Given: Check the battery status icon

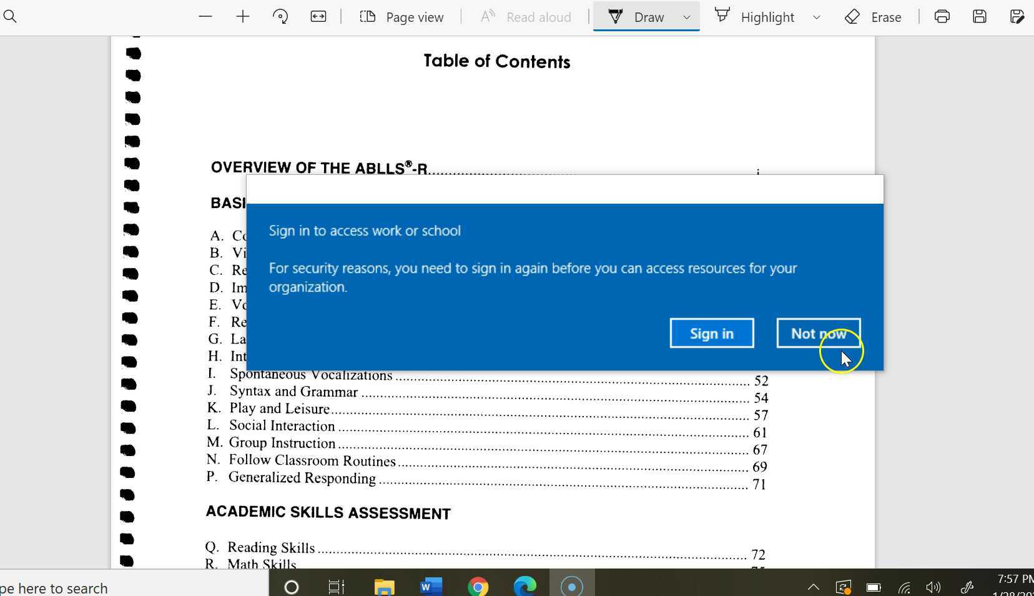Looking at the screenshot, I should [874, 587].
